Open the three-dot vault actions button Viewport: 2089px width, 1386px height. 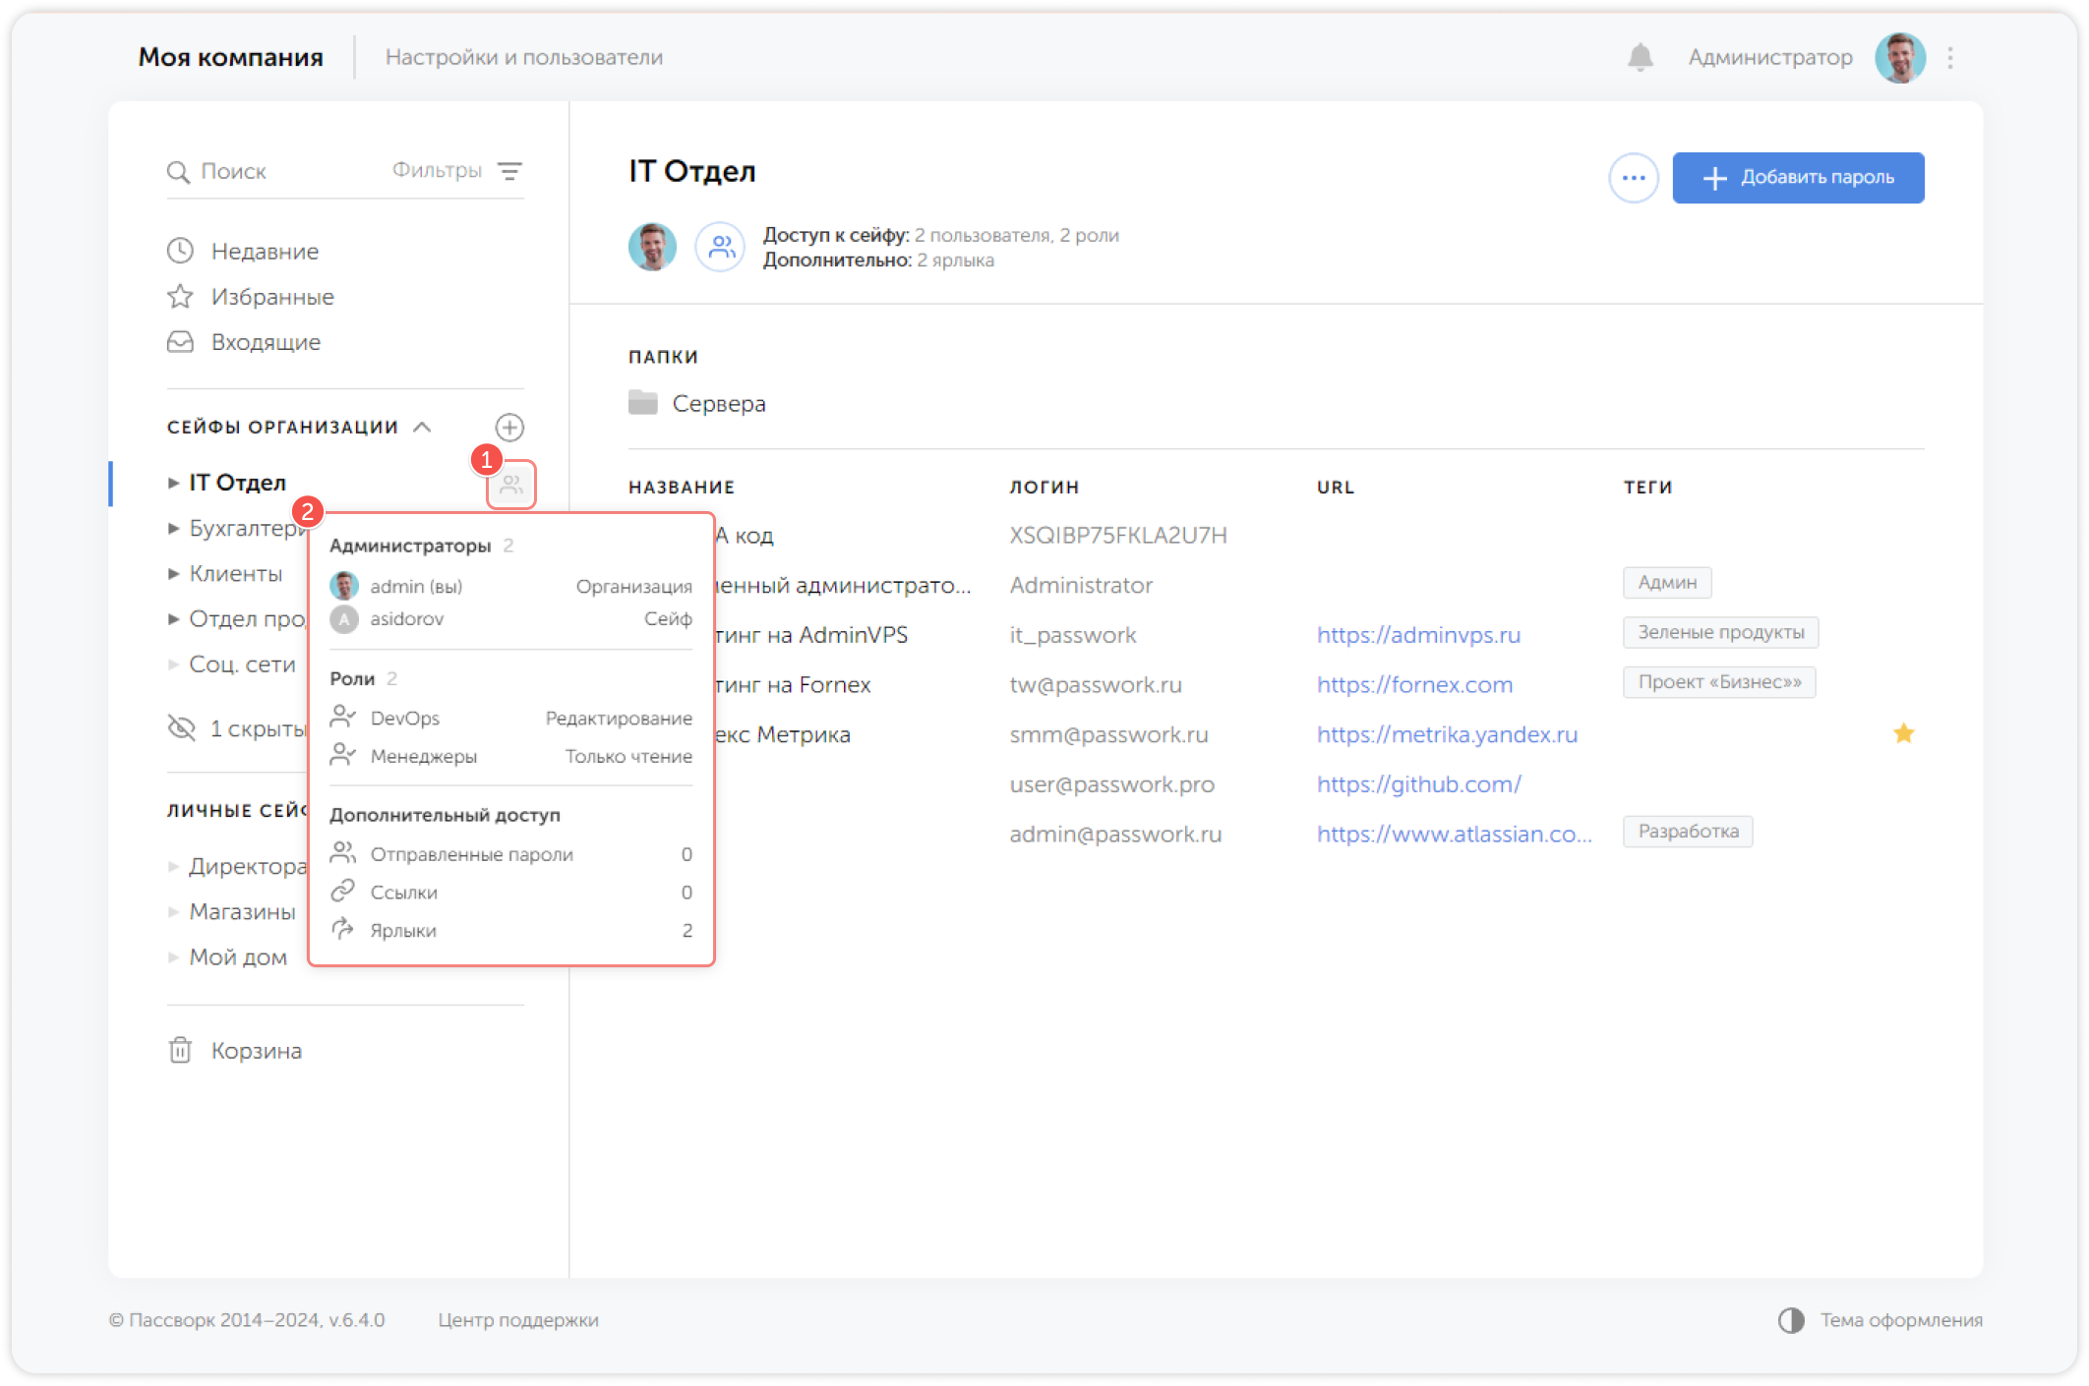pos(1633,178)
